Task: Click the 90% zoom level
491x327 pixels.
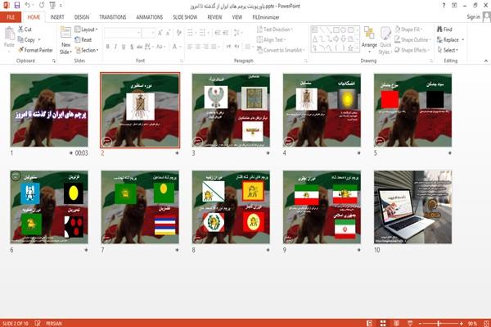Action: (x=472, y=323)
